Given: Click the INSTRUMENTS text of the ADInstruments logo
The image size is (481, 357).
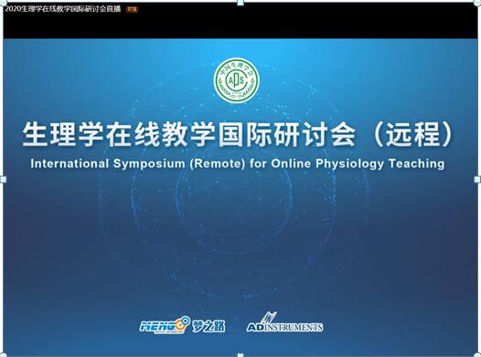Looking at the screenshot, I should (x=294, y=327).
